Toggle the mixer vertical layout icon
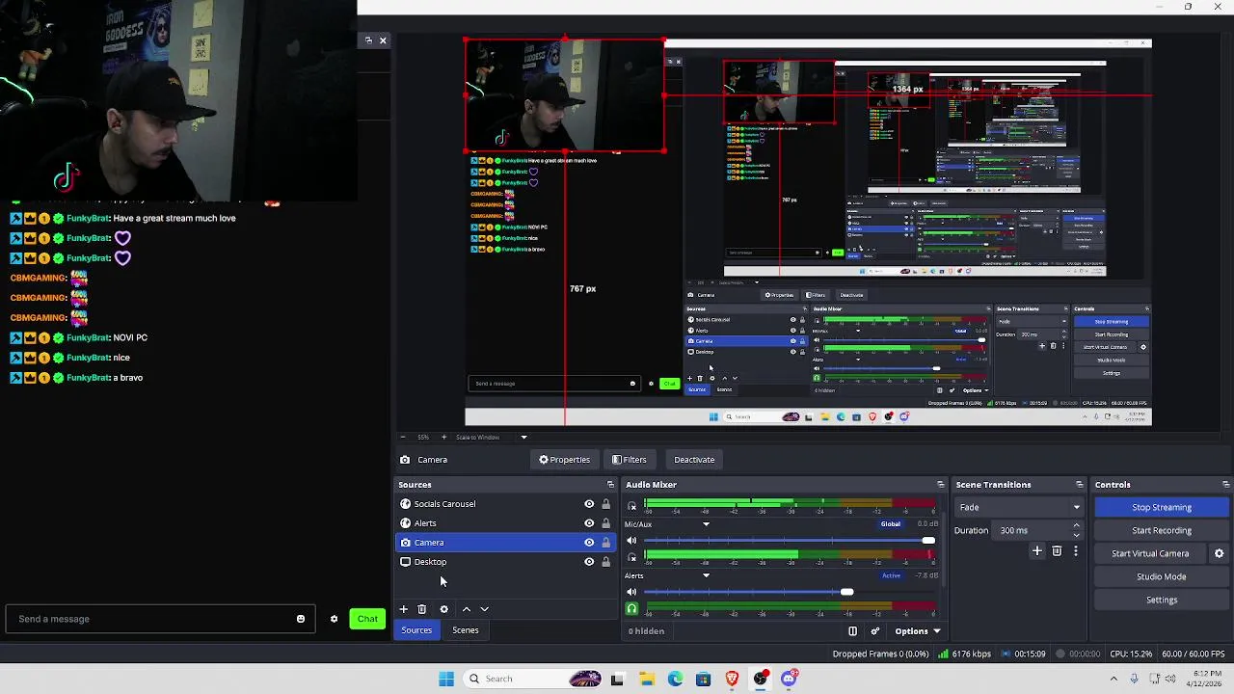 coord(852,631)
